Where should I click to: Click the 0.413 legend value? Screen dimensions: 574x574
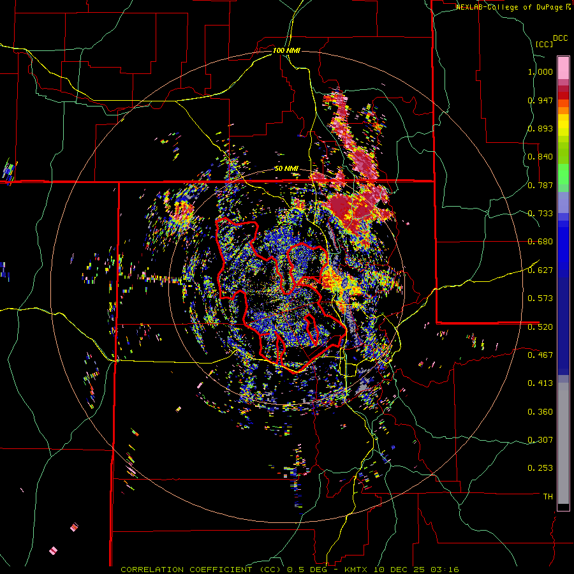(x=540, y=383)
